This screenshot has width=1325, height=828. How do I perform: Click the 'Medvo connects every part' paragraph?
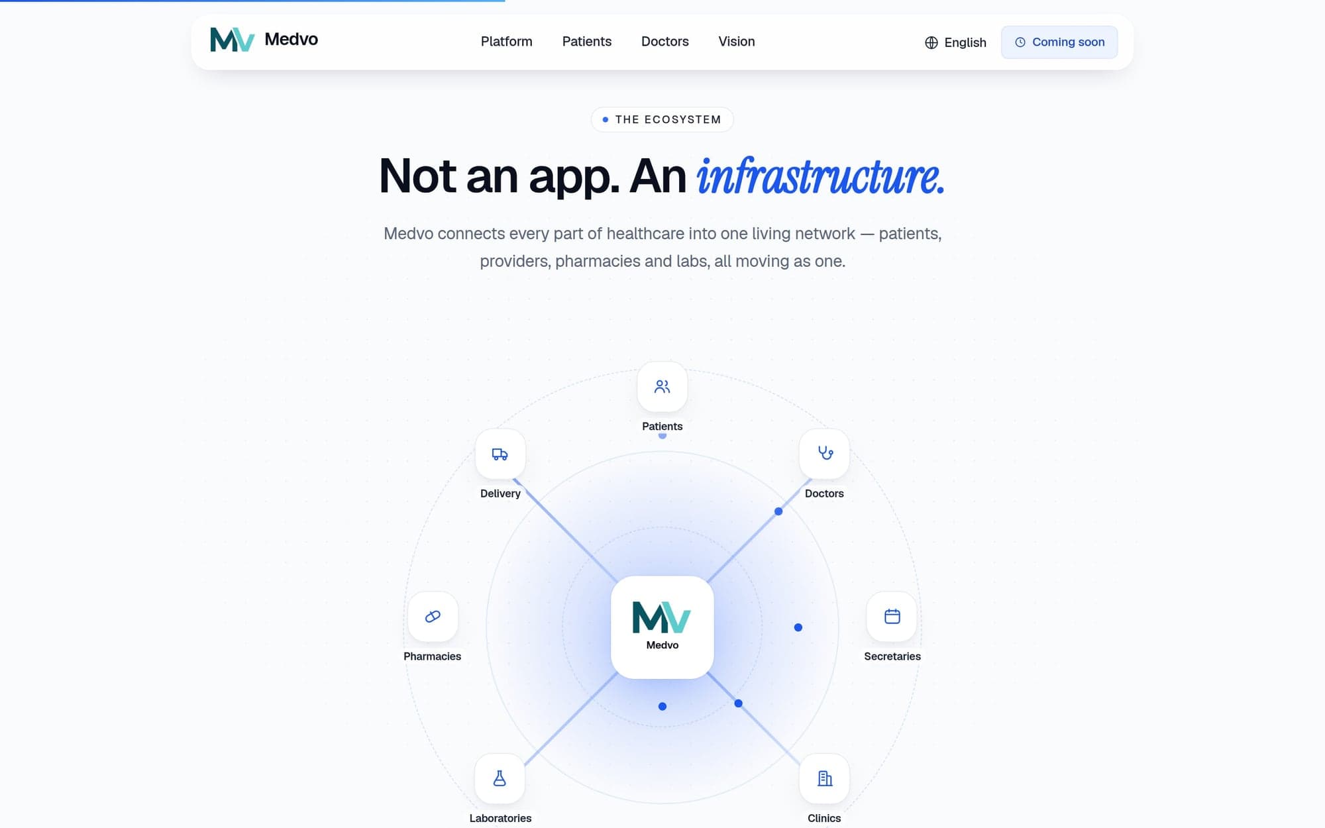(x=662, y=247)
